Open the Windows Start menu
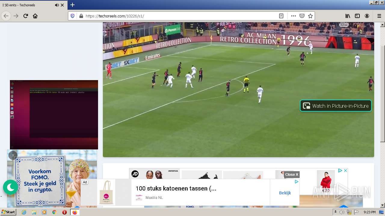Viewport: 385px width, 216px height. pos(8,212)
